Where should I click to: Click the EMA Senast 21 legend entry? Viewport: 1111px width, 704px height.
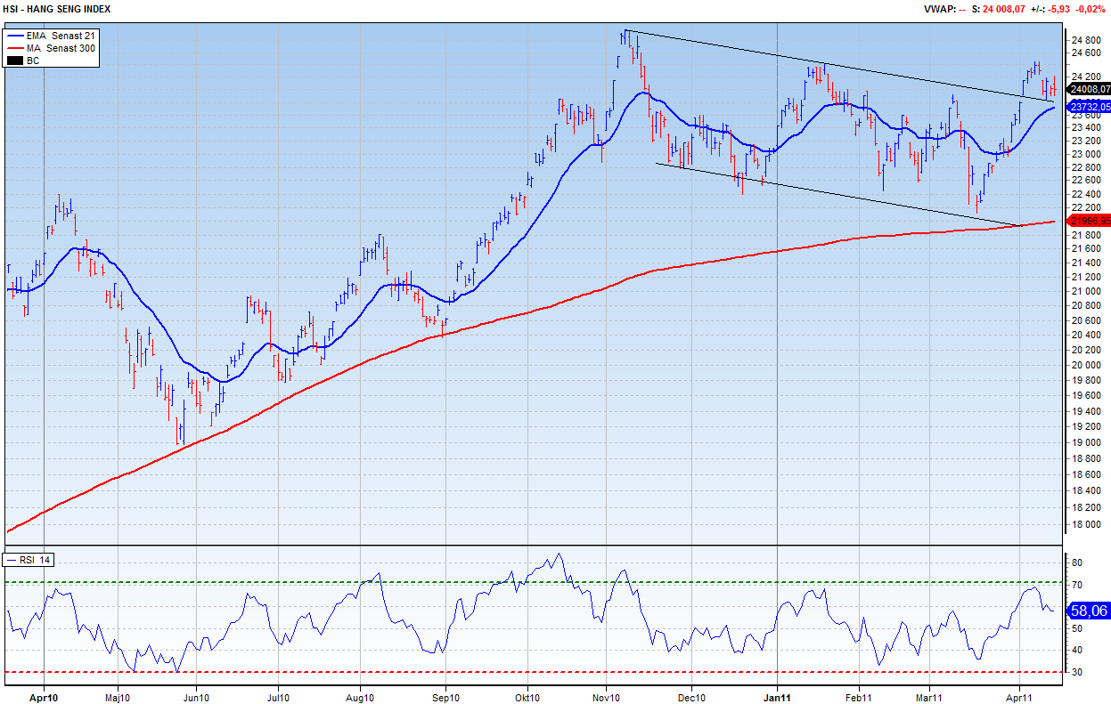61,36
